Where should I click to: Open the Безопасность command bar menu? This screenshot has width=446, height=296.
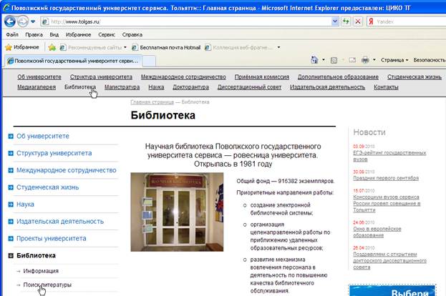(x=430, y=60)
